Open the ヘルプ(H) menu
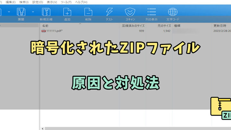Viewport: 231px width, 130px height. coord(81,2)
